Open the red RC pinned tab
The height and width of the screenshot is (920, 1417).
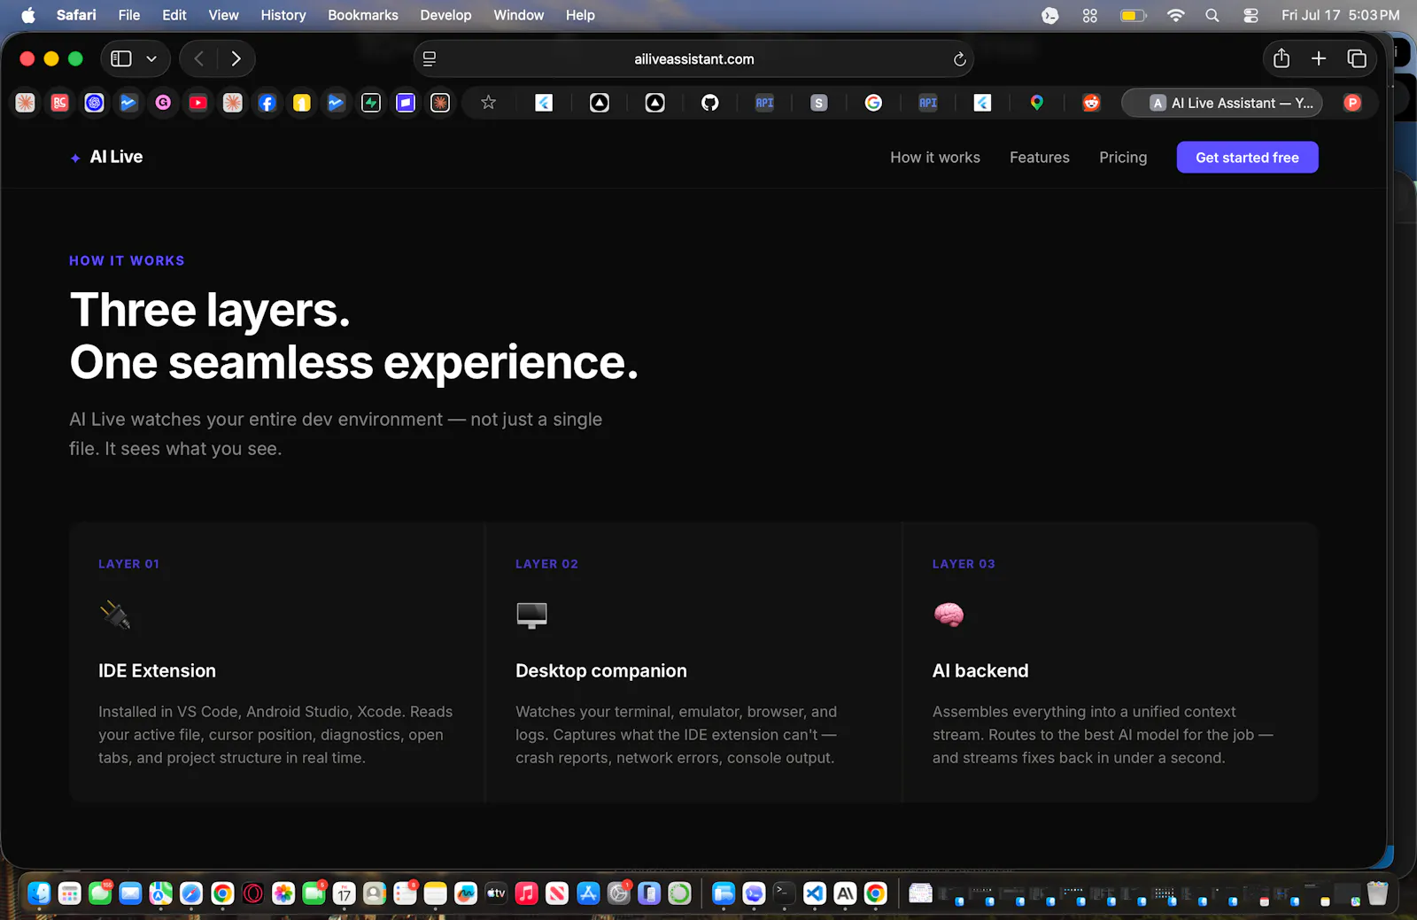tap(59, 103)
